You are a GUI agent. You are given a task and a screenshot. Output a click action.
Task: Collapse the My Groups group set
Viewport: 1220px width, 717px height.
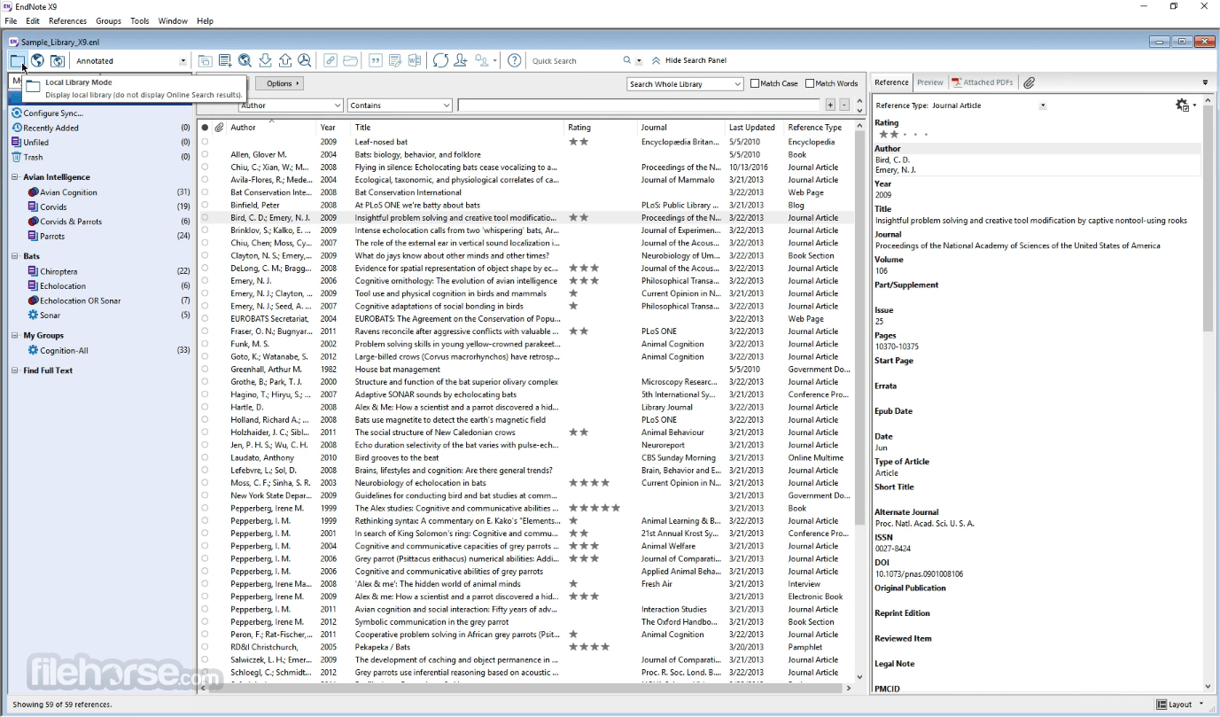15,336
